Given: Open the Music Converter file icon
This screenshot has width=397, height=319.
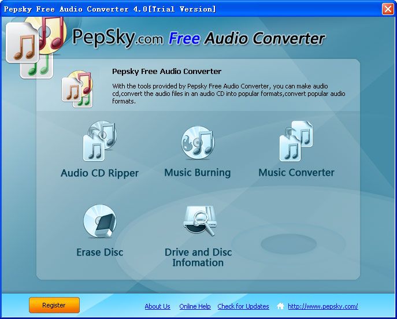Looking at the screenshot, I should click(x=296, y=141).
